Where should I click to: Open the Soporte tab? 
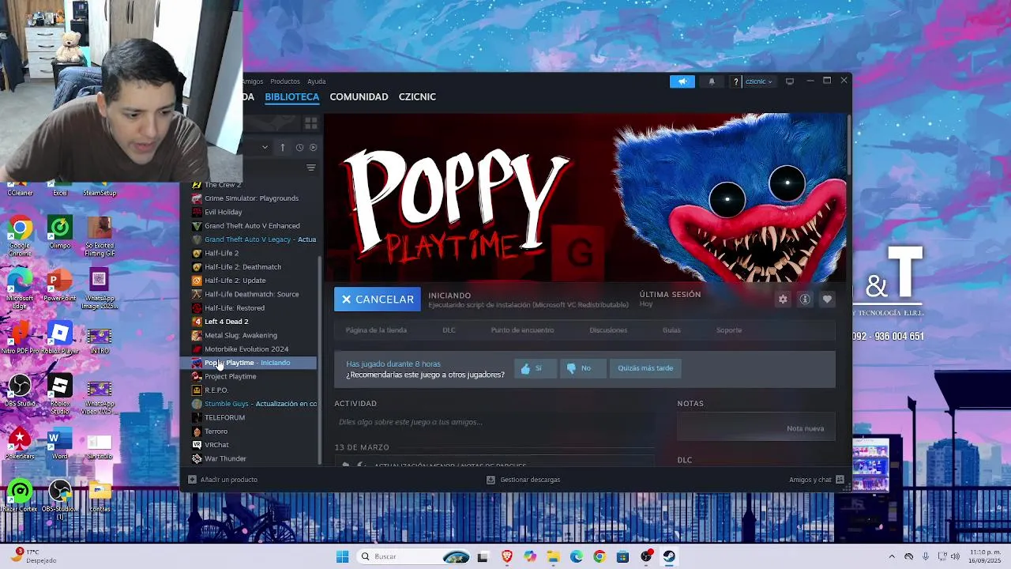(x=729, y=330)
